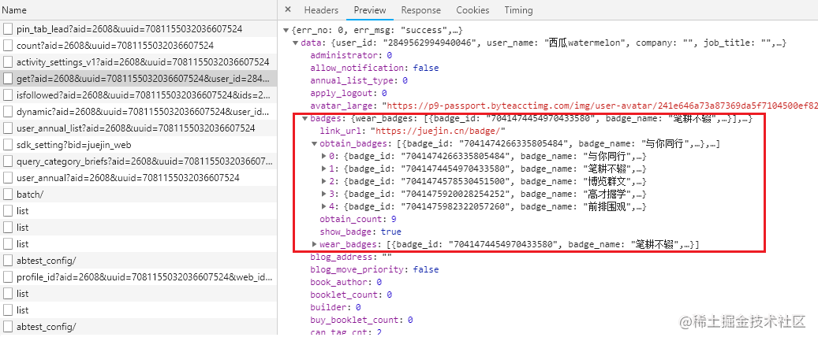Click the file icon beside query_category_briefs
The image size is (818, 341).
[x=7, y=161]
